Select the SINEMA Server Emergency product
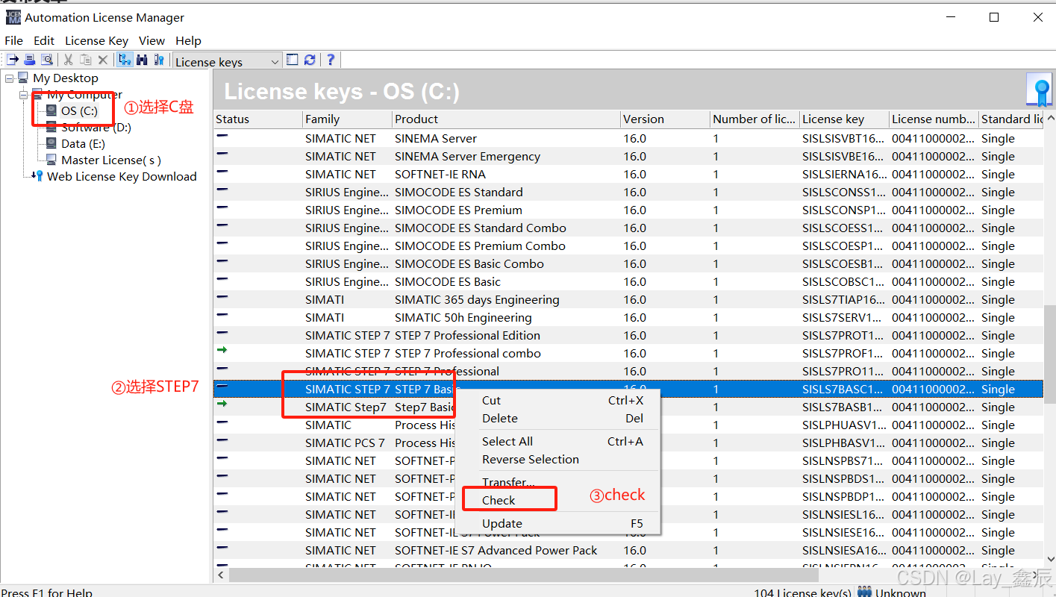Image resolution: width=1056 pixels, height=597 pixels. pos(467,156)
